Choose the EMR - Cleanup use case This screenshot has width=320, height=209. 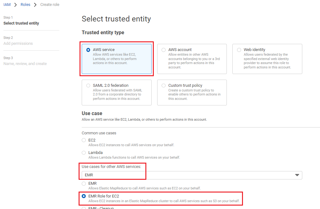tap(84, 208)
